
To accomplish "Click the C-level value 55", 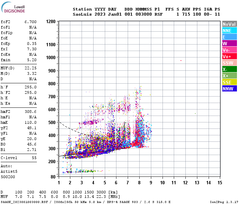I will (x=34, y=158).
